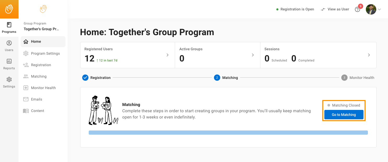The width and height of the screenshot is (388, 162).
Task: Click the Registration step checkmark circle
Action: 85,78
